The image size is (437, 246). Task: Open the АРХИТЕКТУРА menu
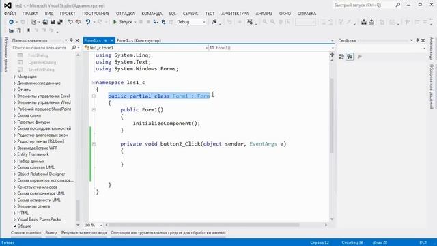point(235,14)
